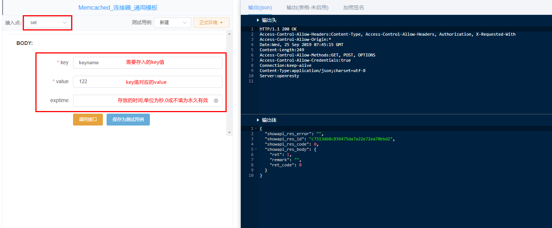
Task: Click the Content-Type:application/json header line
Action: click(312, 71)
